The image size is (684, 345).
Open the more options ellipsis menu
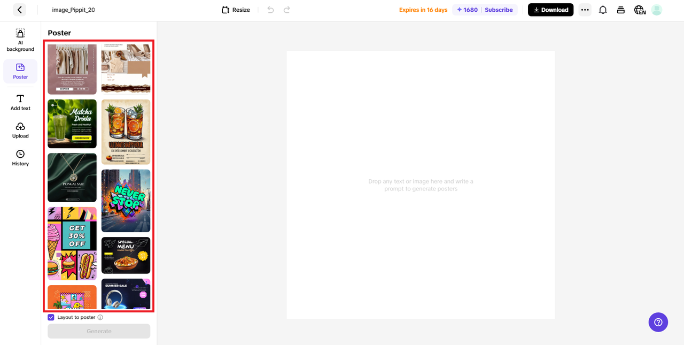(585, 10)
